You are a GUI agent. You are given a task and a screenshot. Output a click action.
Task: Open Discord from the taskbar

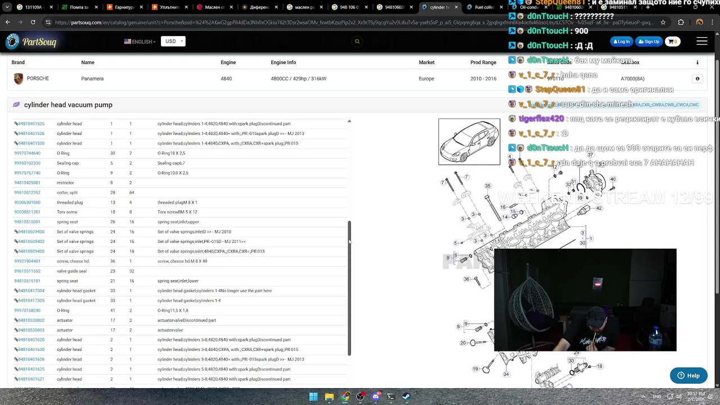[376, 397]
